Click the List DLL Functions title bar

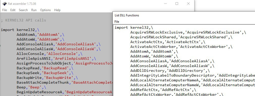click(184, 15)
